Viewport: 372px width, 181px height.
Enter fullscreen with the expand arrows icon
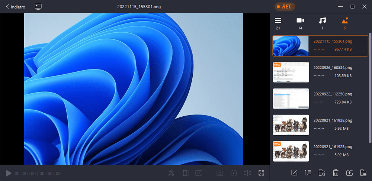click(x=261, y=173)
